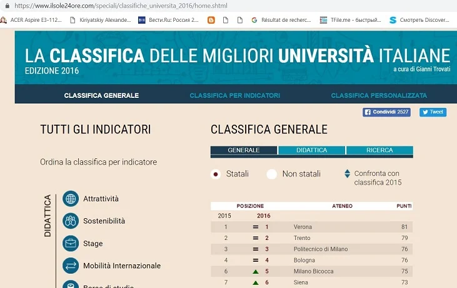Switch to the Generale tab
The width and height of the screenshot is (457, 288).
[x=244, y=150]
